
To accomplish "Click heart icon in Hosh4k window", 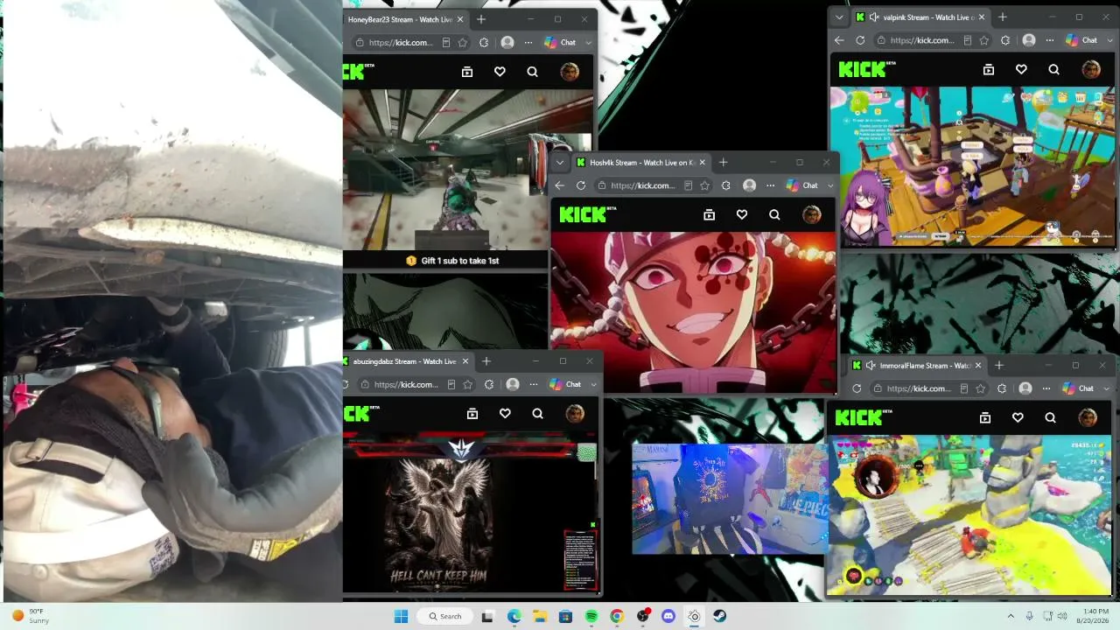I will (742, 214).
